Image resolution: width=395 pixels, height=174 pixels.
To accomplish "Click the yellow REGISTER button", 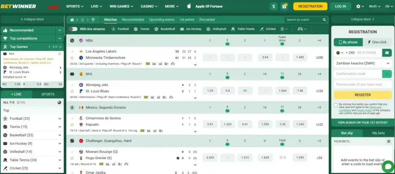I will (x=363, y=95).
